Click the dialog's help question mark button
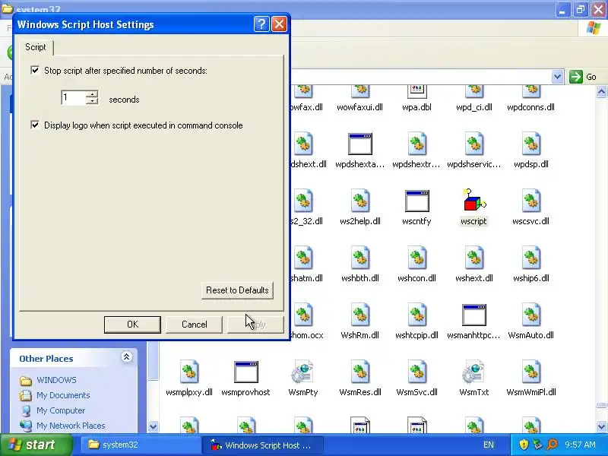The width and height of the screenshot is (608, 456). click(261, 24)
